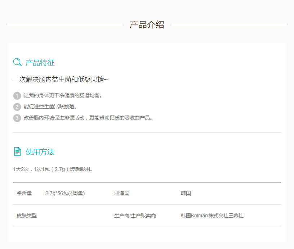Click the 一次解决肠内益生菌和低聚果糖 tagline
Screen dimensions: 294x249
[x=60, y=80]
